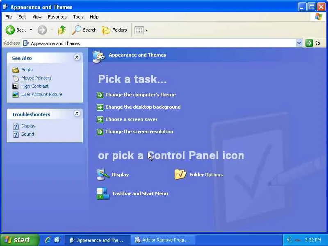Collapse the See Also panel

tap(77, 57)
